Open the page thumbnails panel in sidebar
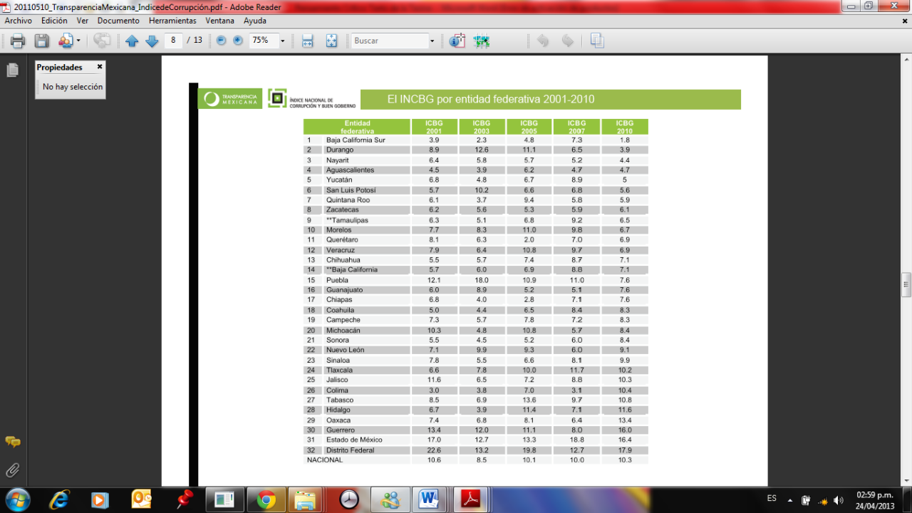The image size is (912, 513). 12,70
